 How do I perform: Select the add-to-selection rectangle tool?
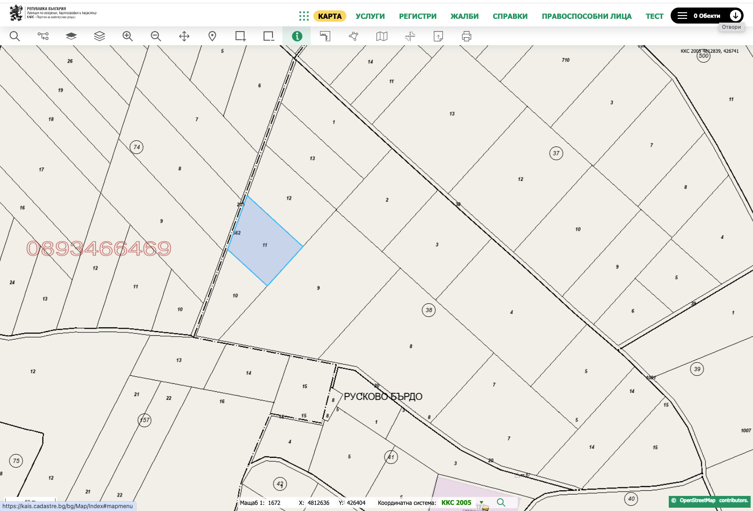[240, 36]
